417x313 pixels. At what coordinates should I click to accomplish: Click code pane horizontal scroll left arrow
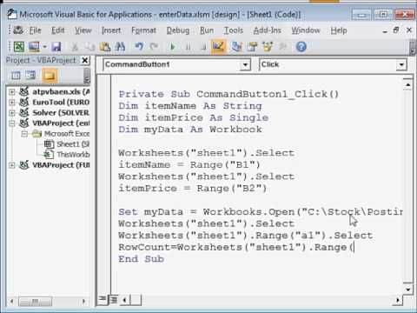[124, 300]
